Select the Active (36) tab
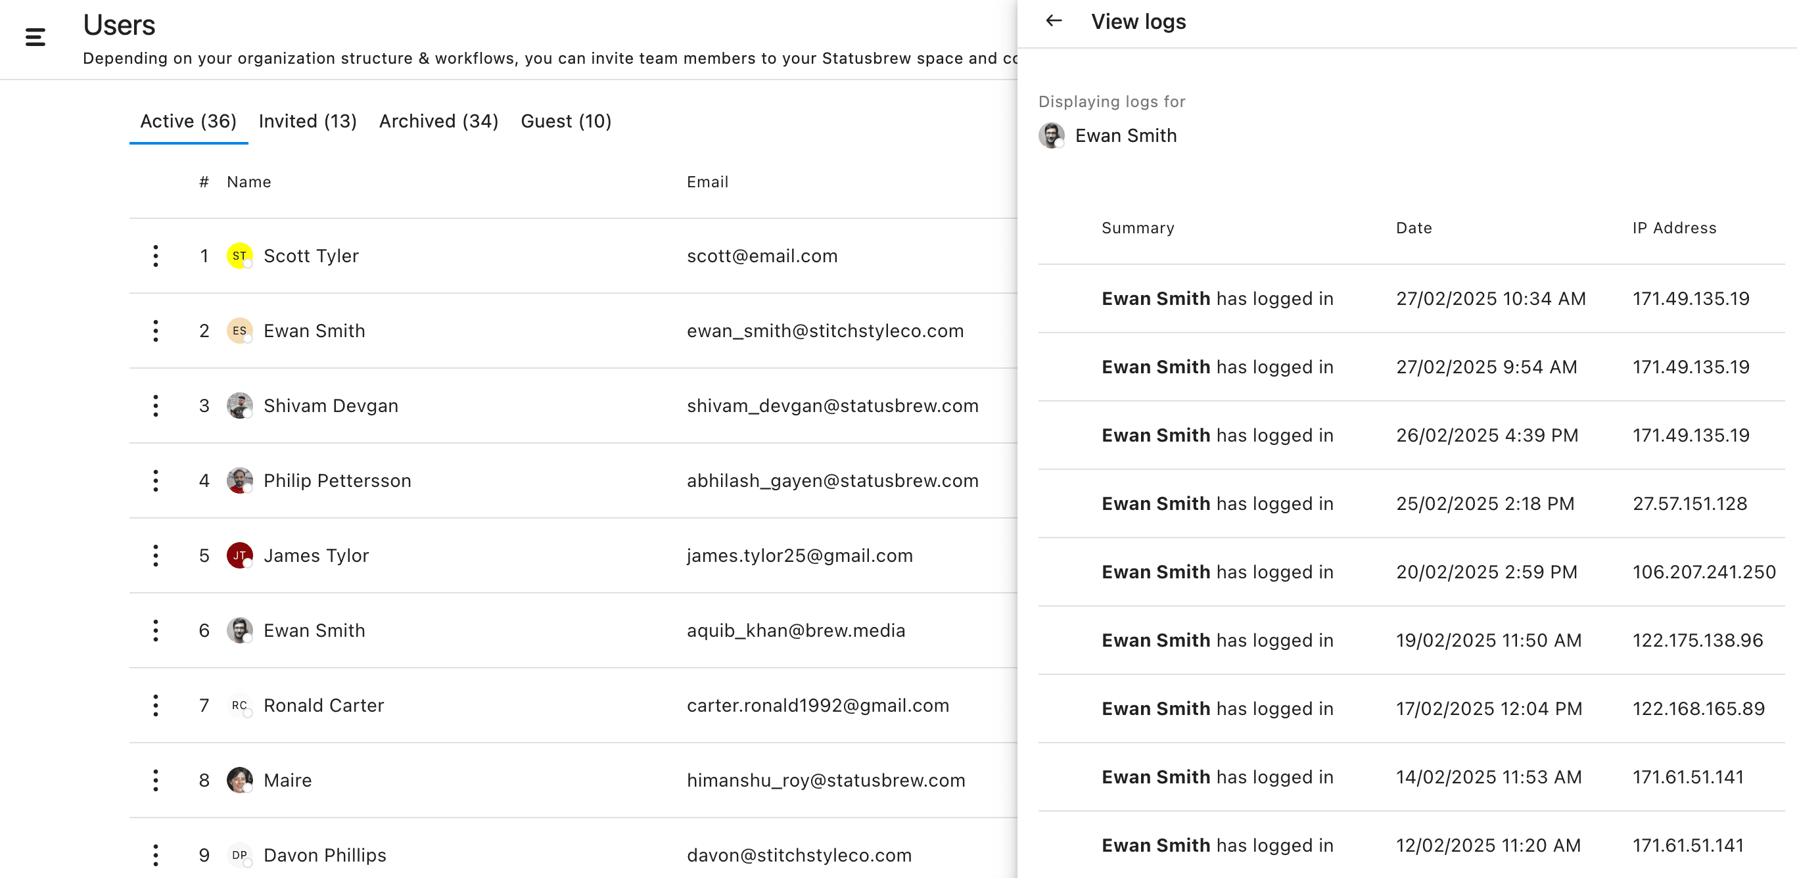This screenshot has height=878, width=1797. click(x=189, y=122)
